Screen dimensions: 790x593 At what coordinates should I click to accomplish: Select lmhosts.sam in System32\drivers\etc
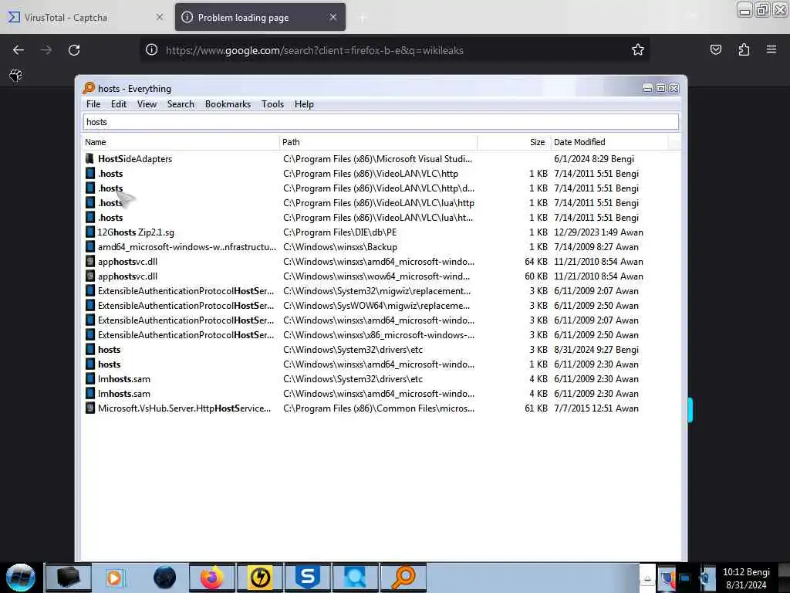[124, 379]
